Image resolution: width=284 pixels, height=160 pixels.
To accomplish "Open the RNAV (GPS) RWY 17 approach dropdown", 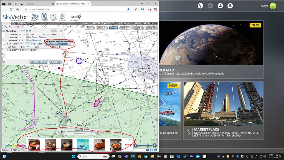I will pyautogui.click(x=57, y=44).
